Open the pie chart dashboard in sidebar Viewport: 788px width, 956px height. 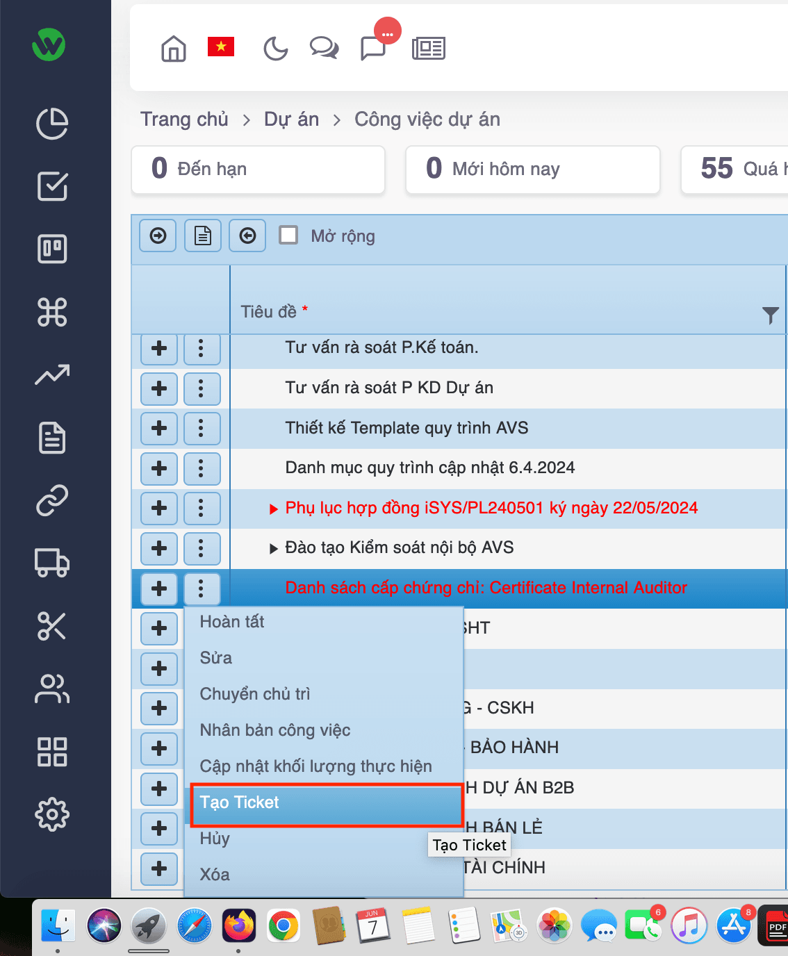52,124
